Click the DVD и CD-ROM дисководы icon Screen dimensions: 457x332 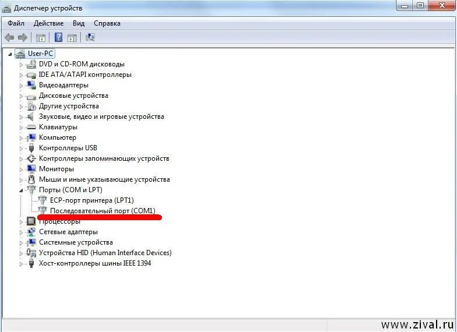(31, 64)
